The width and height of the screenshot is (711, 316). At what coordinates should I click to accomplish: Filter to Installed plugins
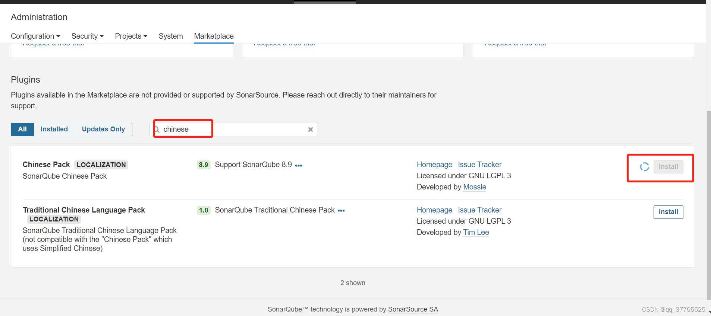pyautogui.click(x=54, y=129)
